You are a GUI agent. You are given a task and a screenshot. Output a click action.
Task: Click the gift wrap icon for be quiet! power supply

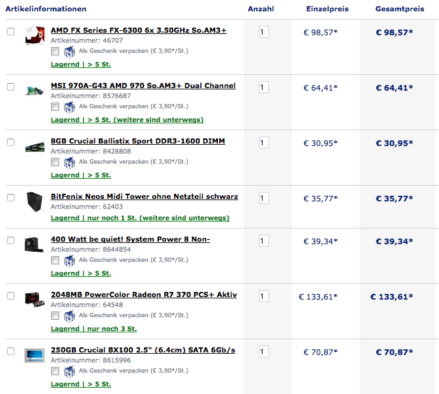(69, 261)
